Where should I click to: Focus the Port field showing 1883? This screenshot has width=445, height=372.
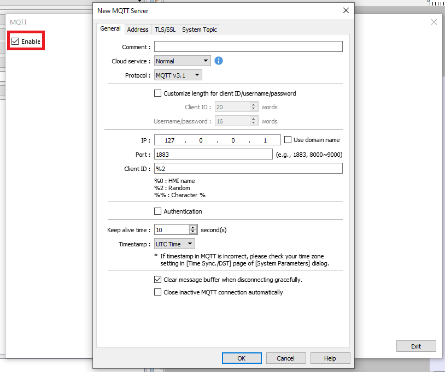pos(213,154)
